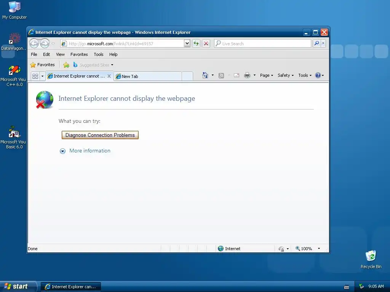
Task: Open the Safety command menu
Action: tap(286, 75)
